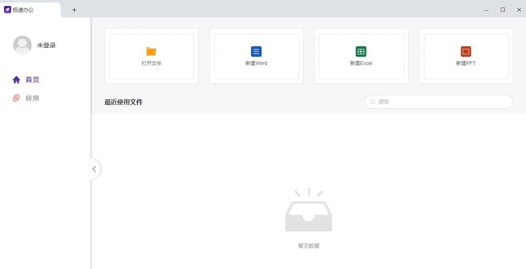Click the 打开文件 card label
Viewport: 526px width, 269px height.
151,63
